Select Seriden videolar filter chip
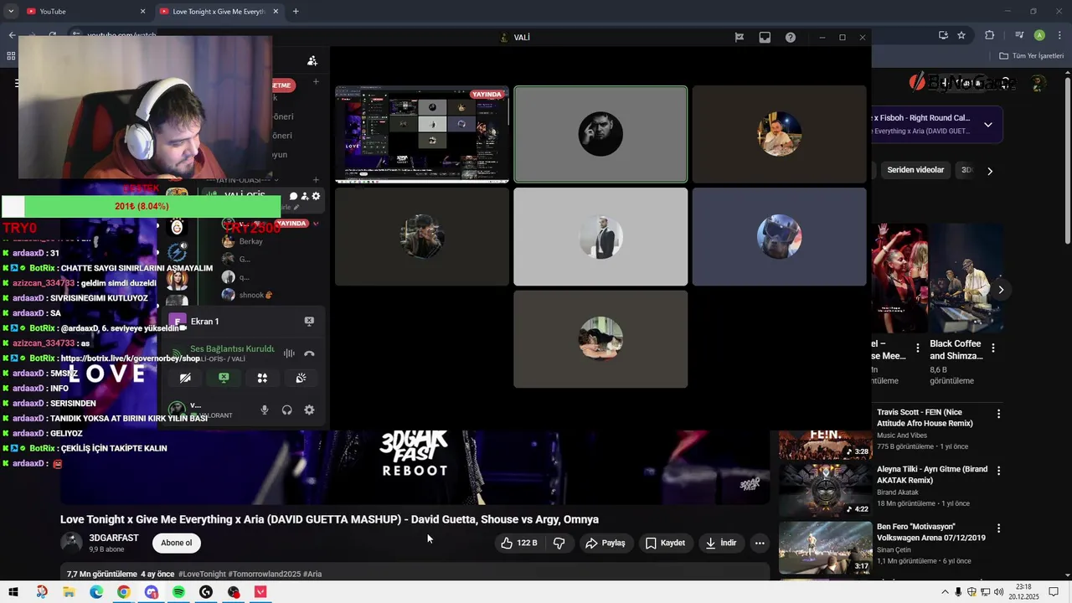Viewport: 1072px width, 603px height. tap(915, 170)
